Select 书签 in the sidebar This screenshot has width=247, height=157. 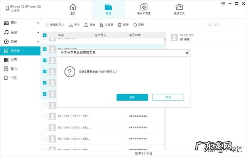click(x=10, y=78)
